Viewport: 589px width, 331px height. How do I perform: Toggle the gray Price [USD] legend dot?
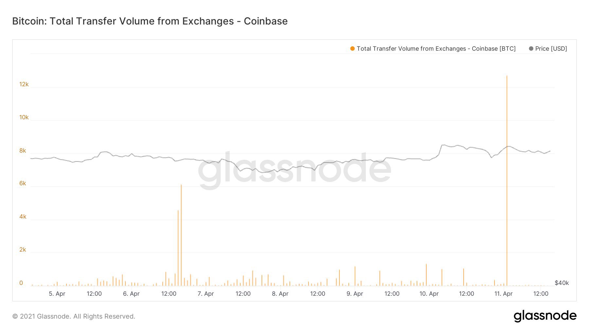[x=531, y=49]
